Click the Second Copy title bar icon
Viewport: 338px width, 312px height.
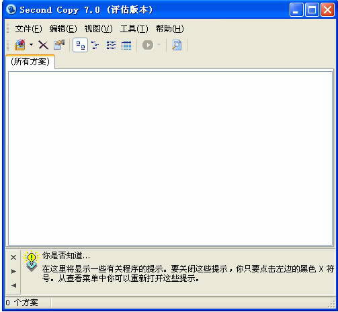tap(11, 9)
